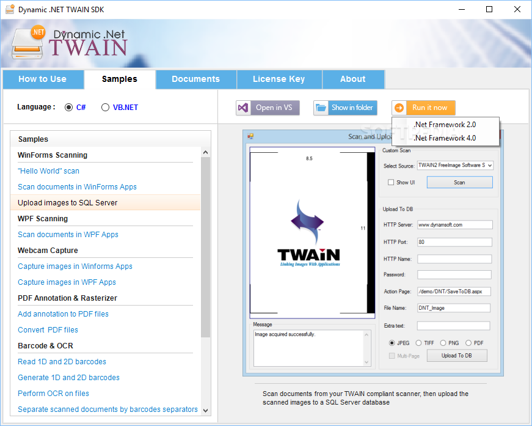Maximize the Dynamic .NET TWAIN SDK window
The image size is (532, 426).
[489, 9]
